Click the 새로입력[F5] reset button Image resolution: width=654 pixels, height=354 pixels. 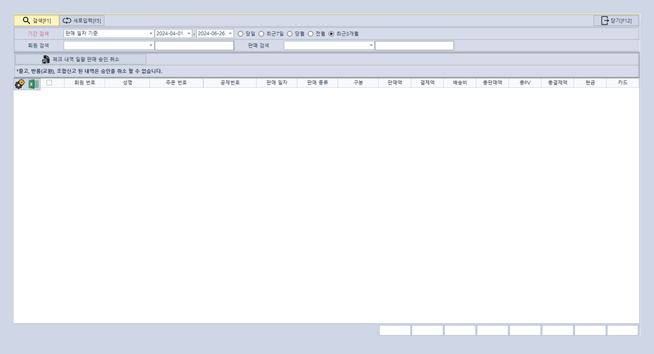(82, 20)
